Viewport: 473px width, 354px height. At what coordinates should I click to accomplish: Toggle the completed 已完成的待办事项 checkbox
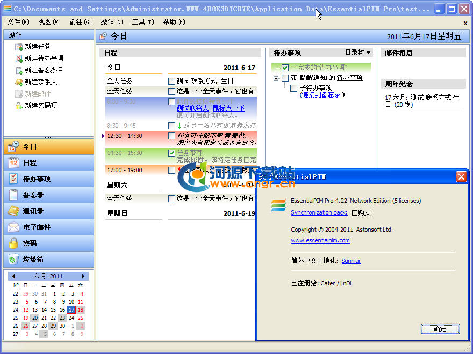click(285, 68)
